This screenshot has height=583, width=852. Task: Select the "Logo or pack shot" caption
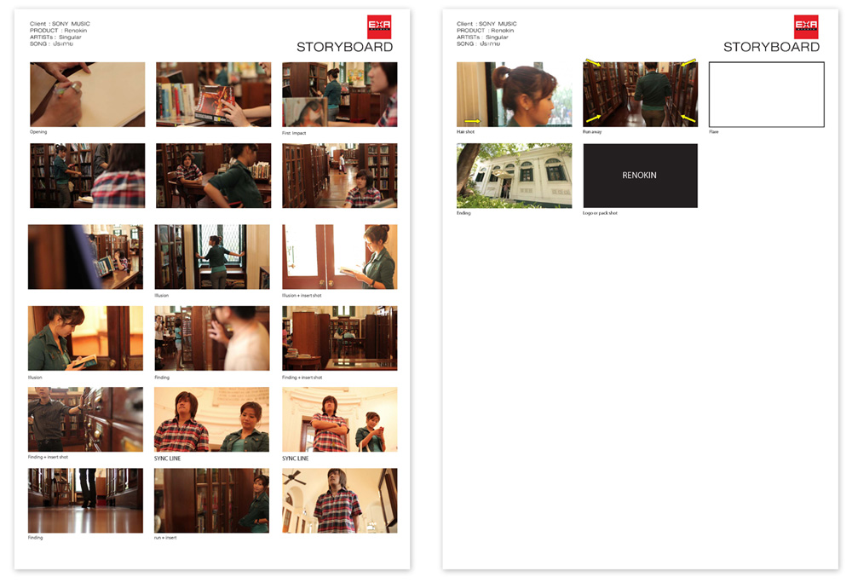[600, 213]
